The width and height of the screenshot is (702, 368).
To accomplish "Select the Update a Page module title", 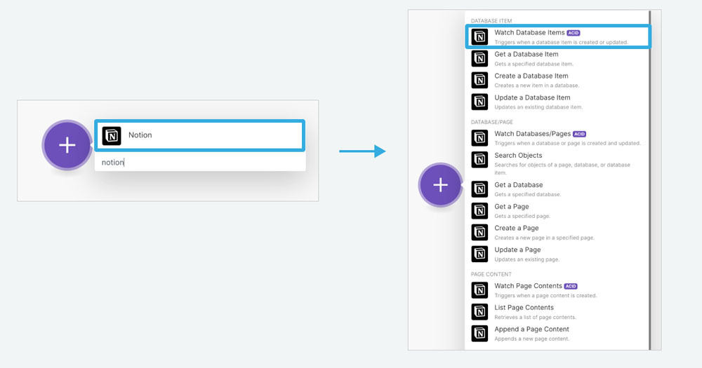I will pos(517,250).
